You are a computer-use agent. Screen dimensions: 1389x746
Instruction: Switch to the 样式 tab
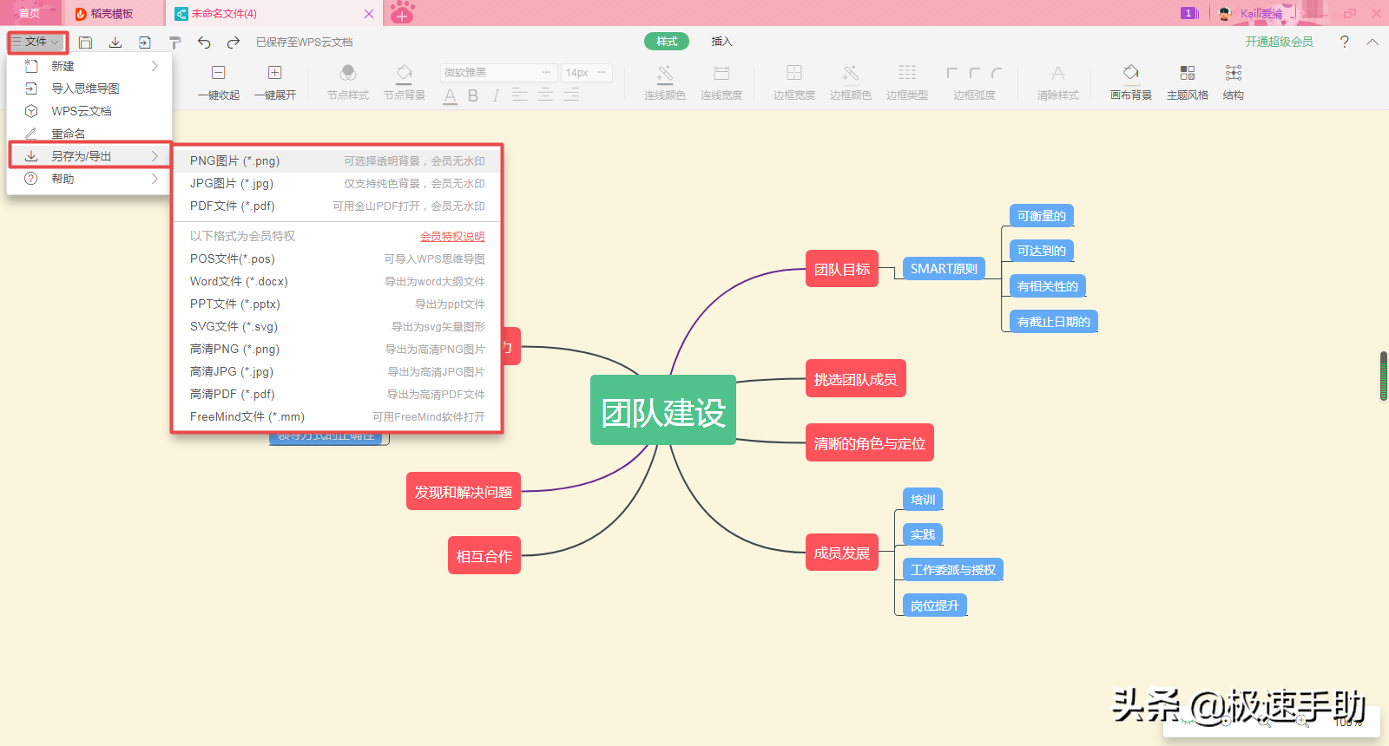(667, 42)
